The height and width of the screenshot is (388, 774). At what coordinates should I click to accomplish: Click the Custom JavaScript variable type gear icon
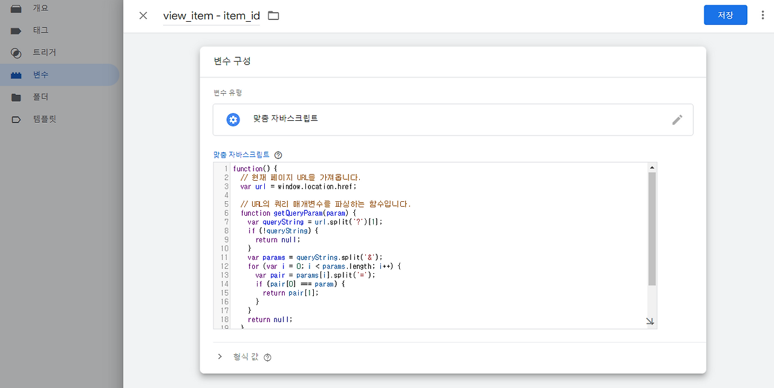click(x=233, y=119)
